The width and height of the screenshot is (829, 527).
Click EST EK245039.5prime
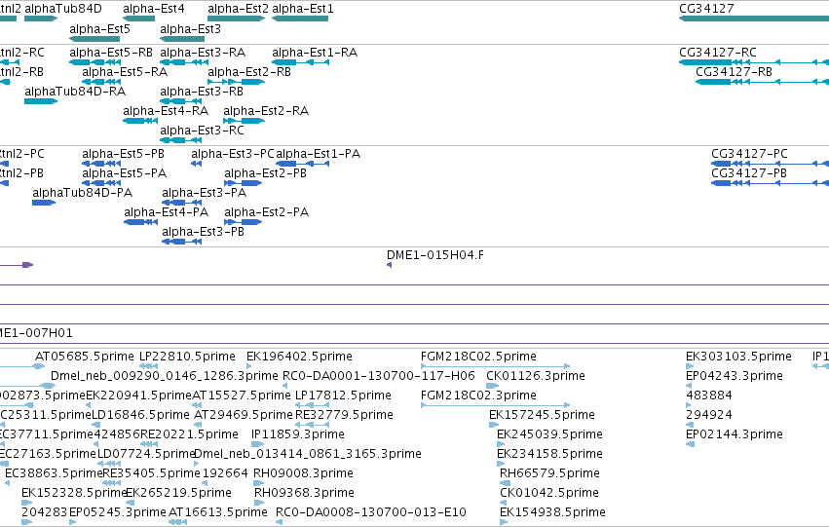[501, 444]
